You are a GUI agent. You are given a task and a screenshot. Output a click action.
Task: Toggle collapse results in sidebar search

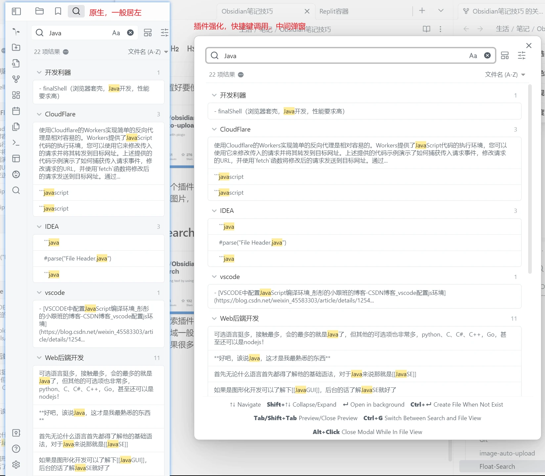click(148, 32)
